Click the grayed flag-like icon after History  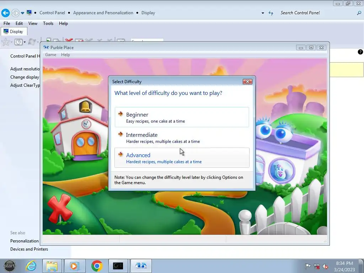pos(32,42)
